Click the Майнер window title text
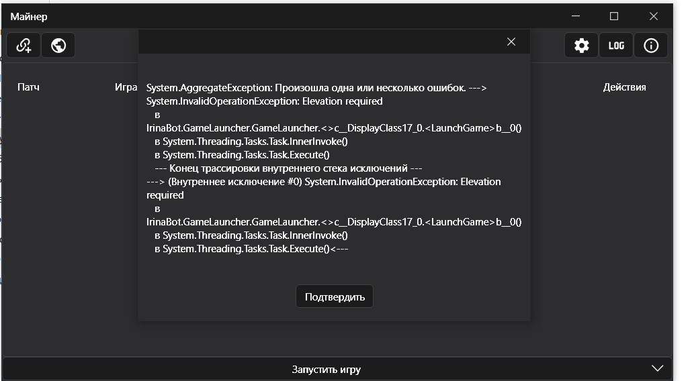This screenshot has width=692, height=381. pos(29,17)
